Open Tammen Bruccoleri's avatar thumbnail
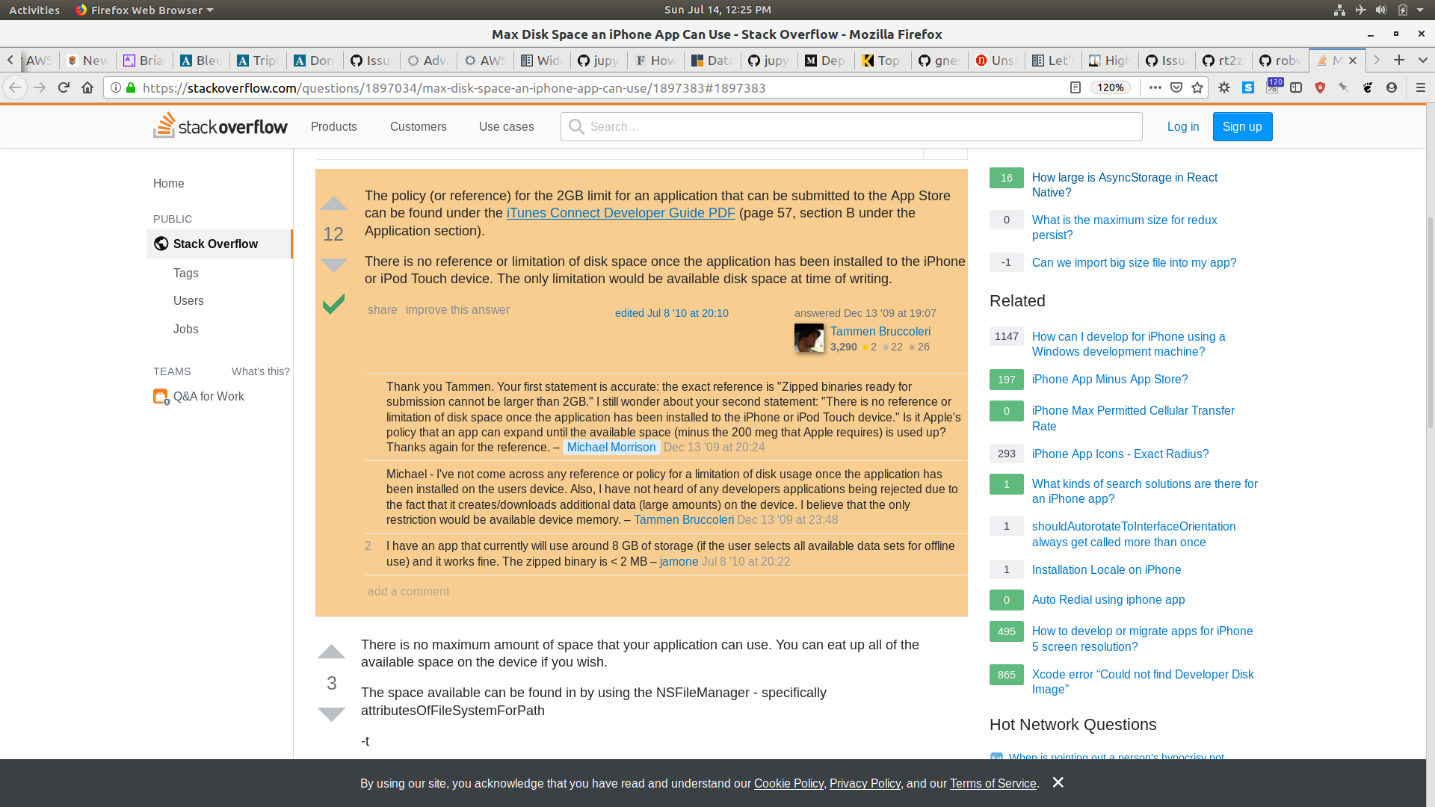1435x807 pixels. pos(809,338)
